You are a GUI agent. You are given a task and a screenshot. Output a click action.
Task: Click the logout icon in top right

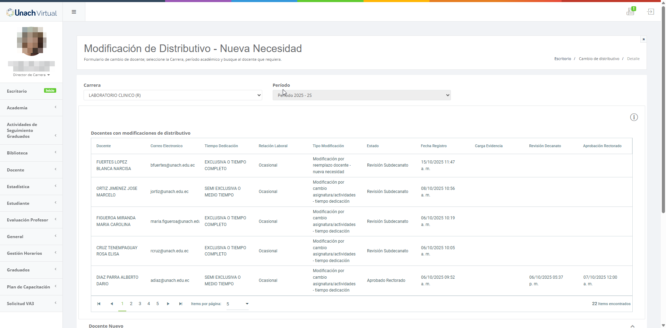coord(650,12)
